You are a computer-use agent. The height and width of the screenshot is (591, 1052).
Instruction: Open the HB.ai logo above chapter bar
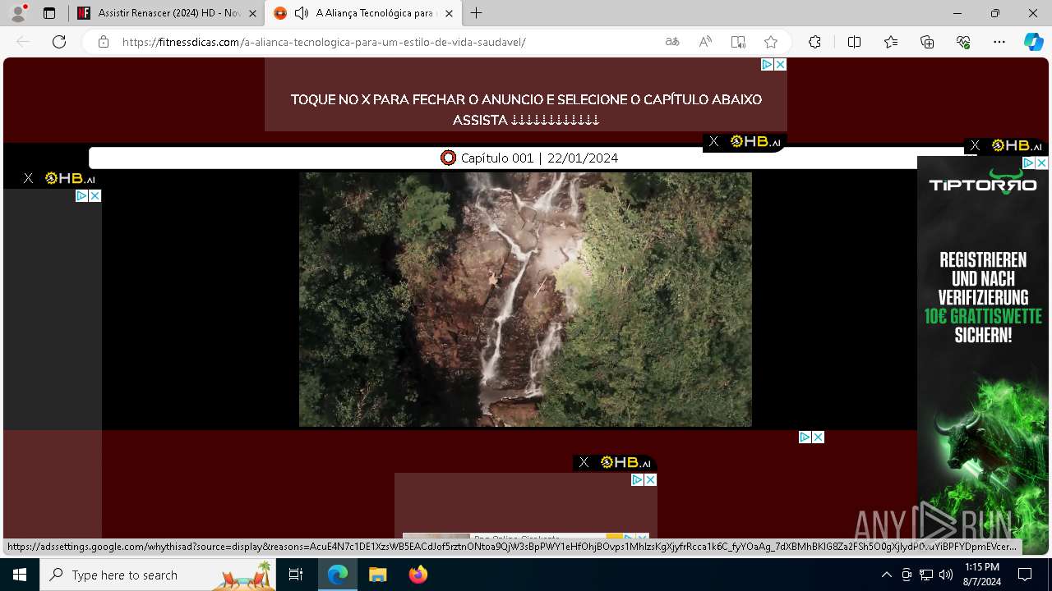[755, 141]
